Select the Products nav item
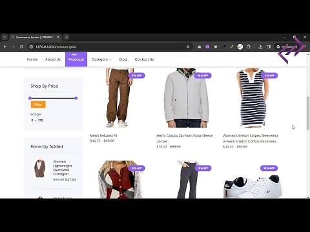 [76, 59]
